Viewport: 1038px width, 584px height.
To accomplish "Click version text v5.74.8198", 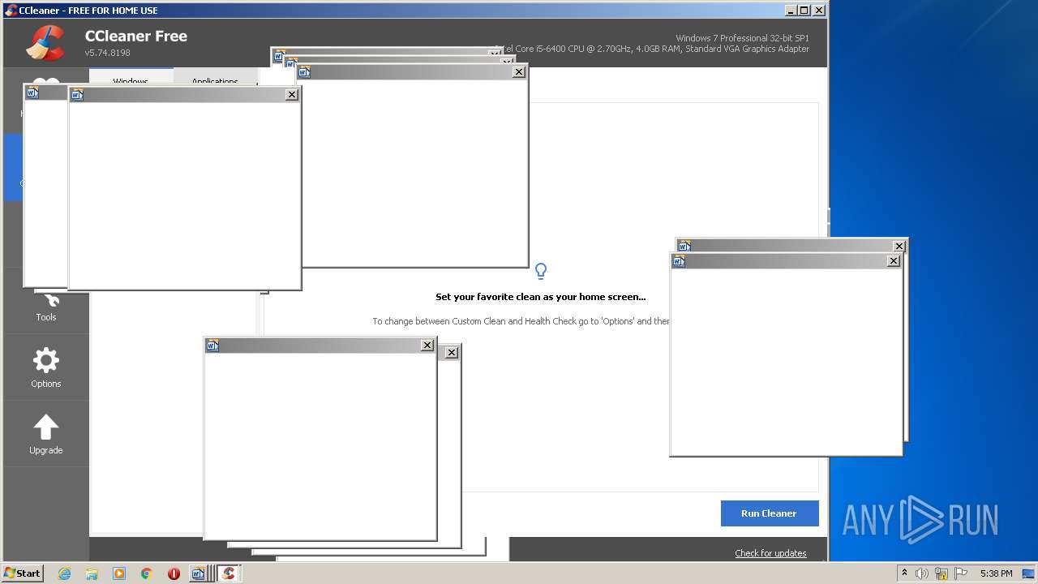I will pos(107,53).
